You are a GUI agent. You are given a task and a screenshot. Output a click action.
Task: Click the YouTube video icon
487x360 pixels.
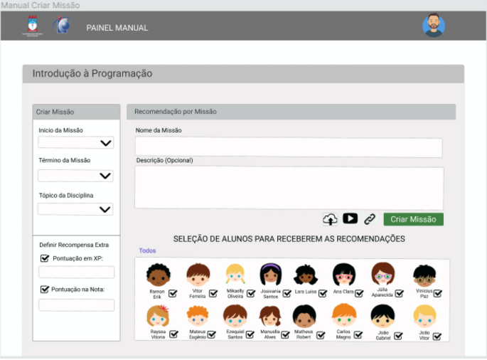(350, 219)
